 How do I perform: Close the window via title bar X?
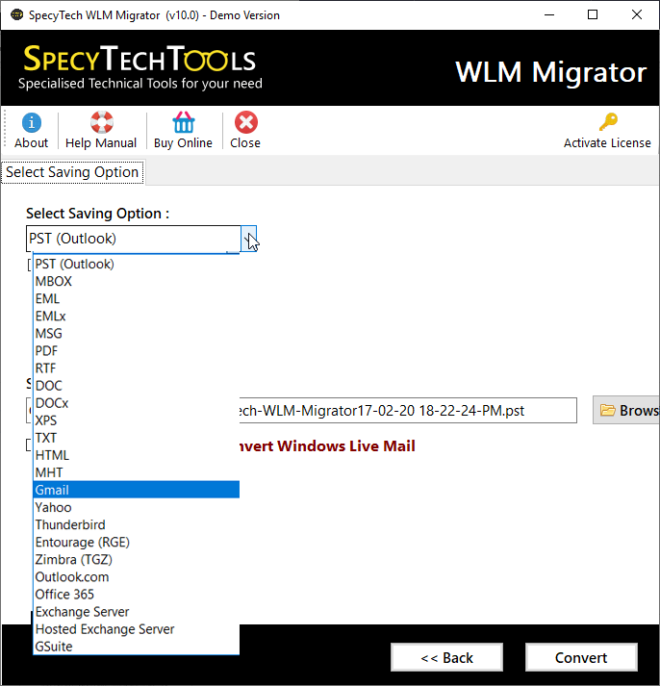(637, 14)
